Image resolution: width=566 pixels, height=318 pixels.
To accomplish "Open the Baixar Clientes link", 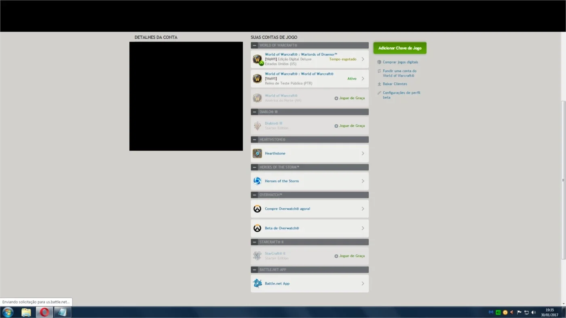I will tap(395, 84).
